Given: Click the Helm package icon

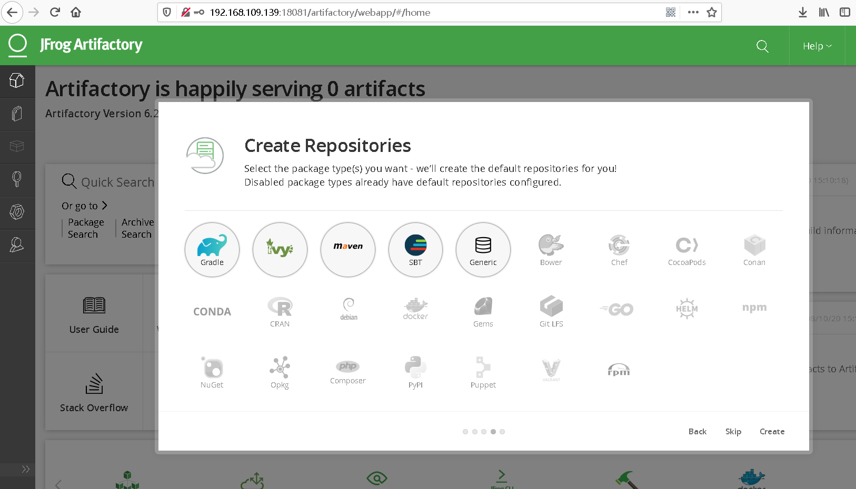Looking at the screenshot, I should point(687,309).
